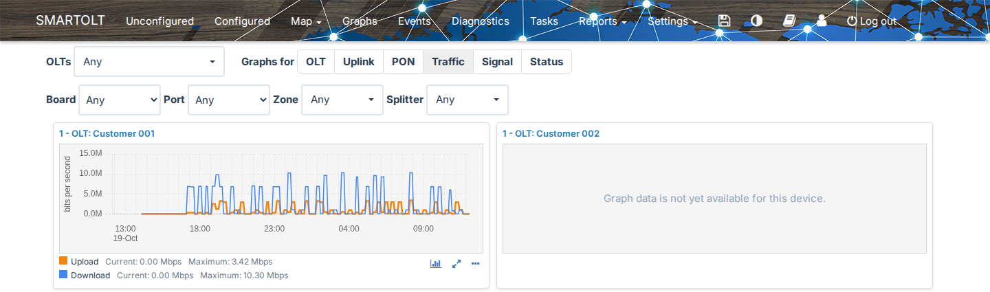Open the Configured page
Image resolution: width=990 pixels, height=292 pixels.
242,21
